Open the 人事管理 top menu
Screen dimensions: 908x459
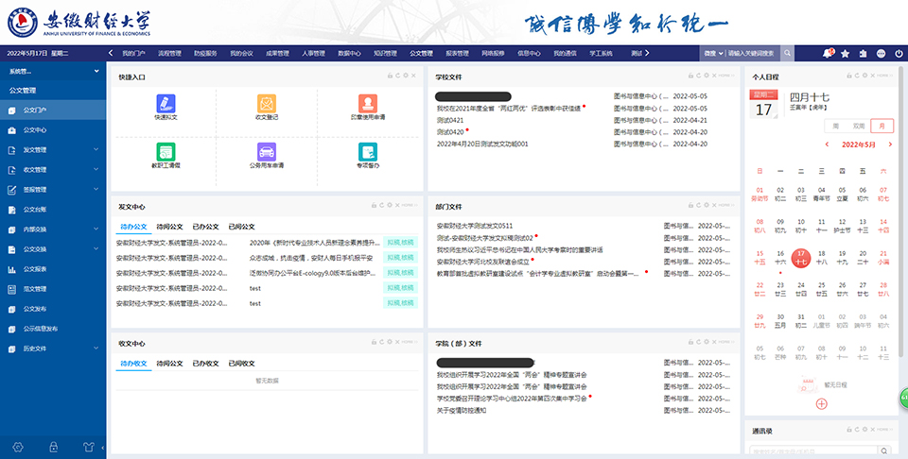[313, 53]
